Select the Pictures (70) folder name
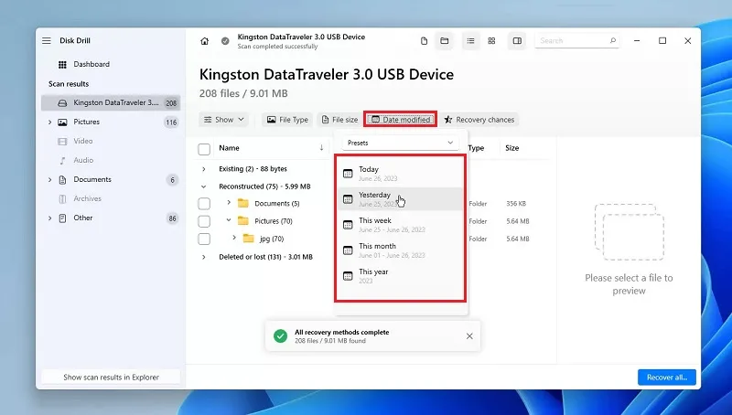This screenshot has width=732, height=415. 273,221
